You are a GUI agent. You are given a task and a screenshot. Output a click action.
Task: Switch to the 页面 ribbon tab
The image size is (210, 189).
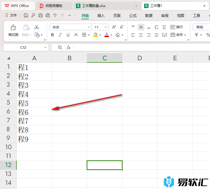pos(117,16)
